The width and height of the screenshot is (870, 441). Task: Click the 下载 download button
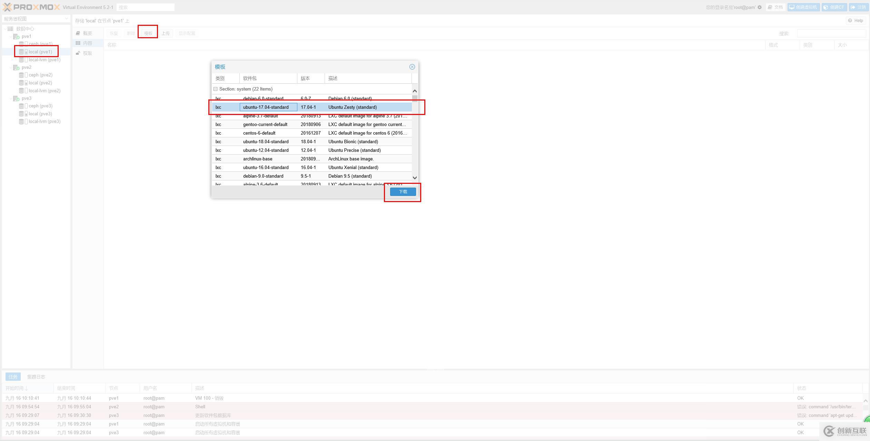(403, 192)
